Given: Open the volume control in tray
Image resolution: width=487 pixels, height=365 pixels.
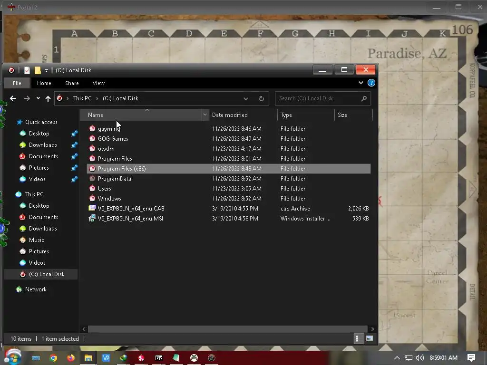Looking at the screenshot, I should tap(419, 358).
